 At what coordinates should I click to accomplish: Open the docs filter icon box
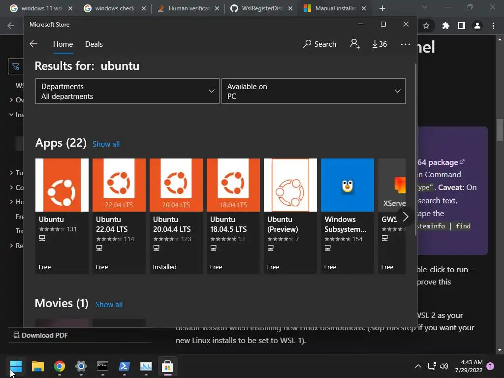16,66
